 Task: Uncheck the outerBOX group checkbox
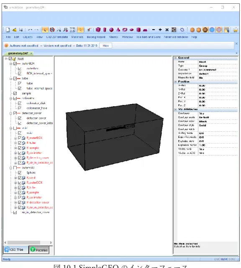coord(15,64)
